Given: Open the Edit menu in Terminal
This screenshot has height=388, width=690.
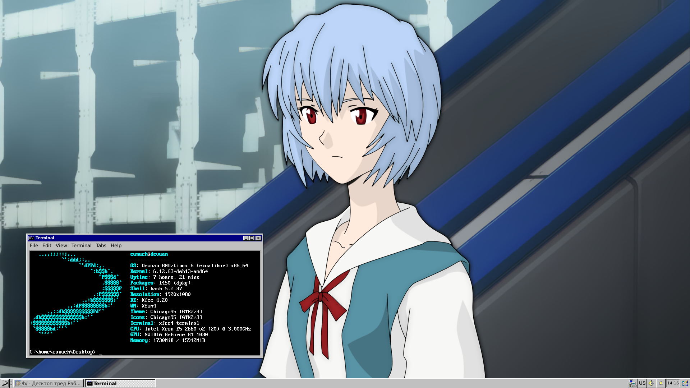Looking at the screenshot, I should click(47, 245).
